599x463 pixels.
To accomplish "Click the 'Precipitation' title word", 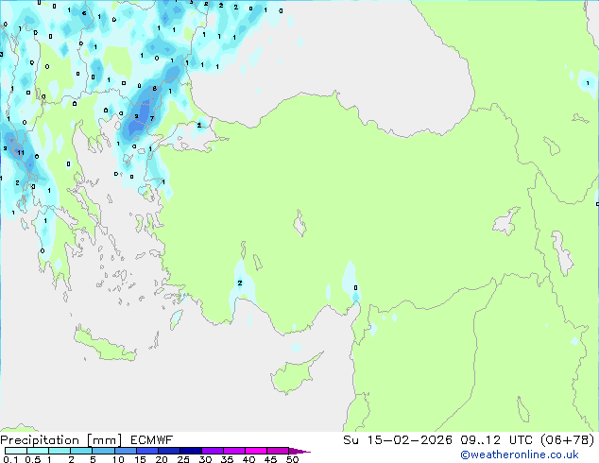I will [40, 440].
